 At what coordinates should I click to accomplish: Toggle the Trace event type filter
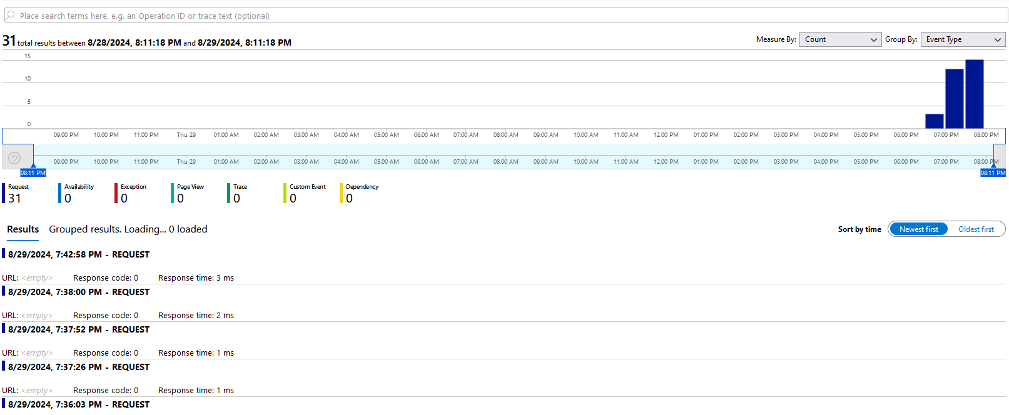(238, 194)
